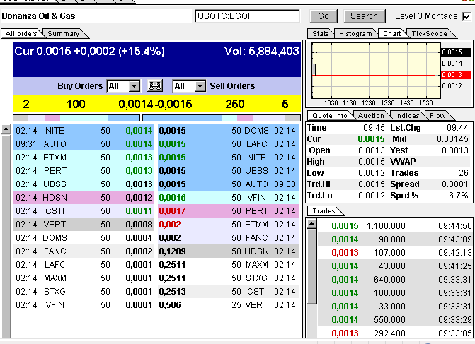Screen dimensions: 475x344
Task: Switch to the All orders tab
Action: pos(21,34)
